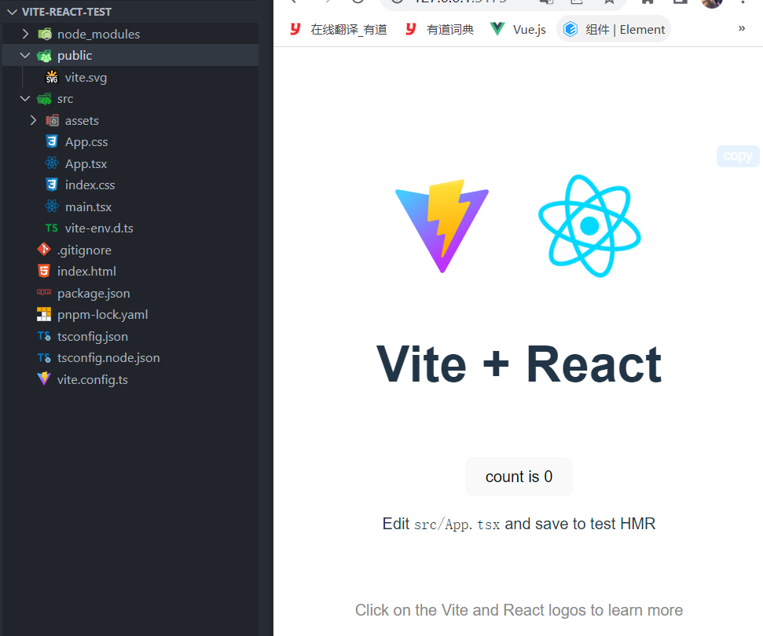Click the App.css CSS file icon
Viewport: 763px width, 636px height.
pos(52,141)
